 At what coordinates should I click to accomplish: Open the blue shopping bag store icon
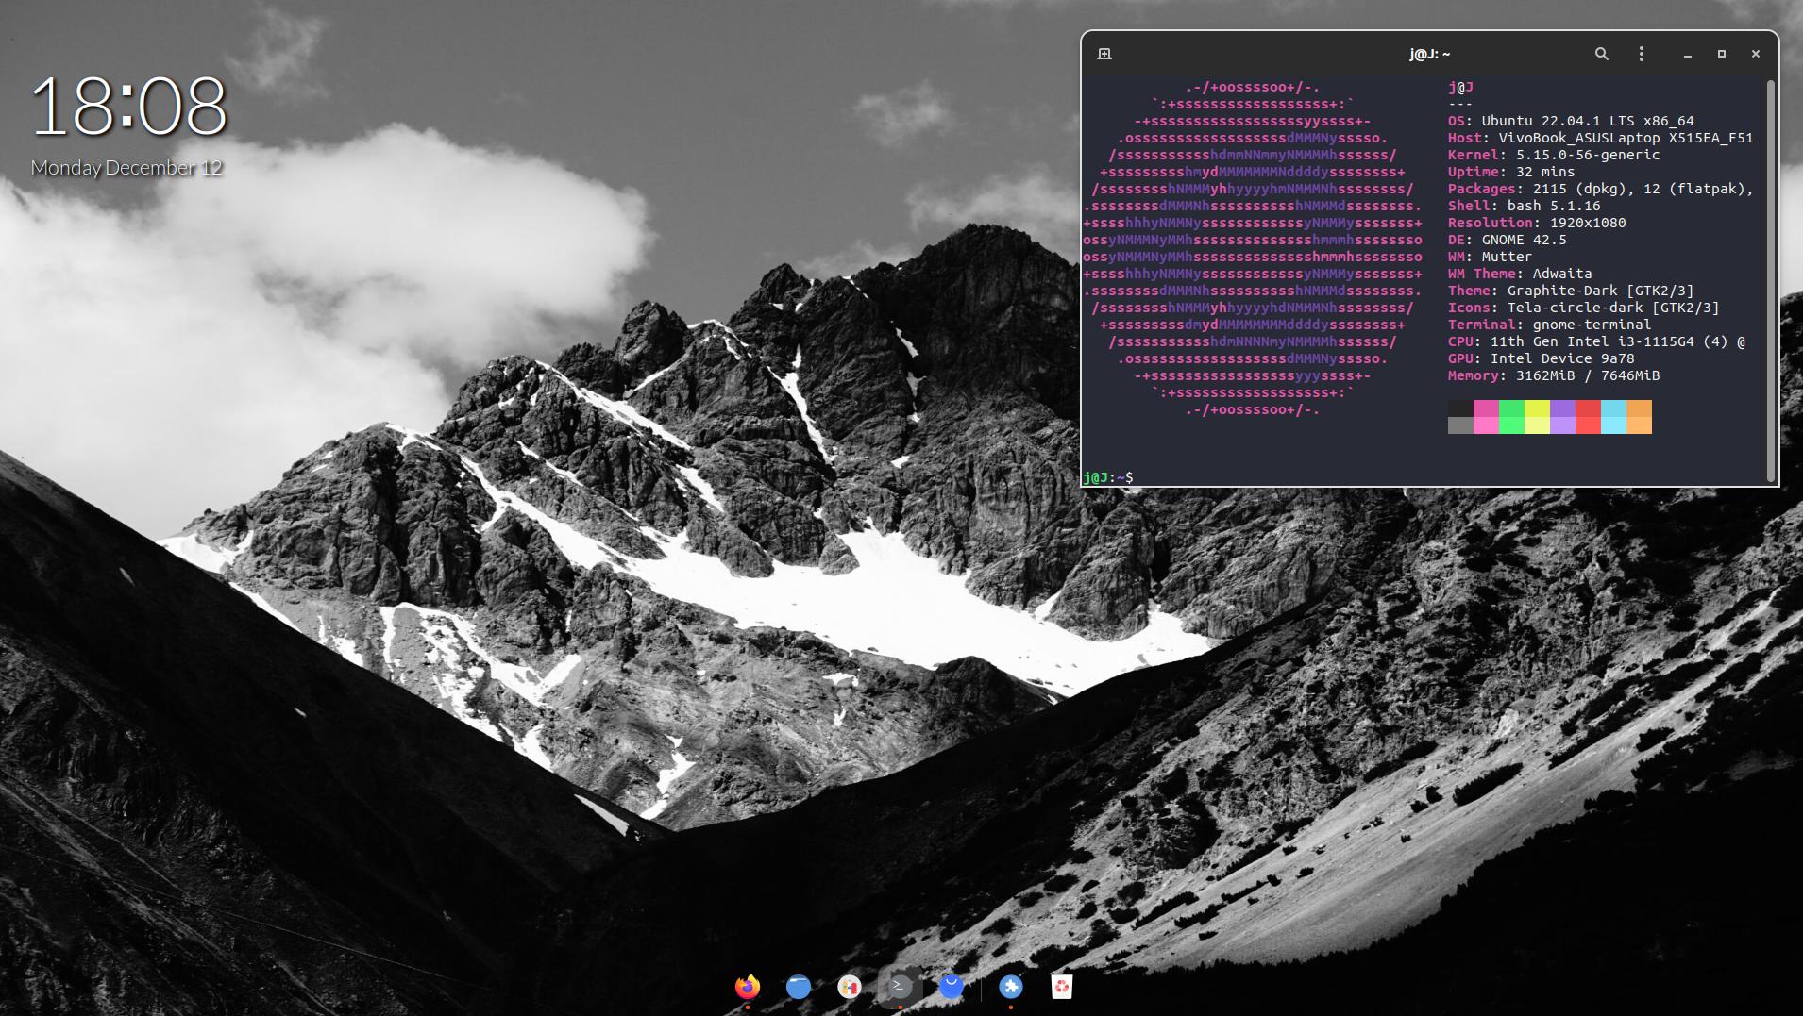coord(952,987)
